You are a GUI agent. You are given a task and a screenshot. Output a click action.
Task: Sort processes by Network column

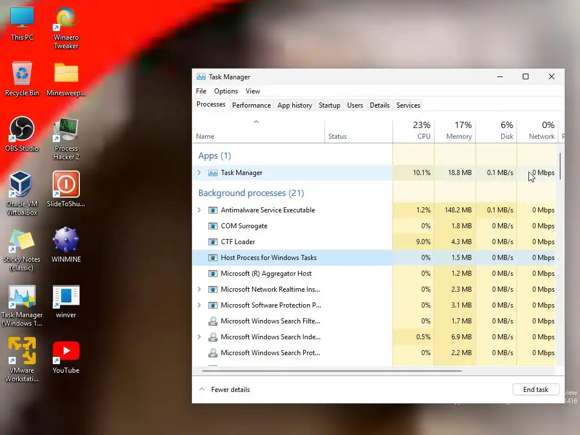[538, 131]
